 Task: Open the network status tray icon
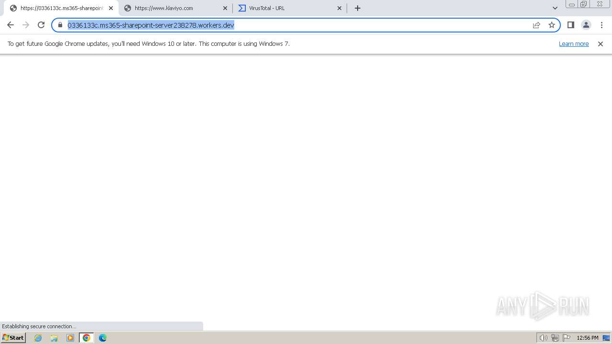tap(555, 338)
